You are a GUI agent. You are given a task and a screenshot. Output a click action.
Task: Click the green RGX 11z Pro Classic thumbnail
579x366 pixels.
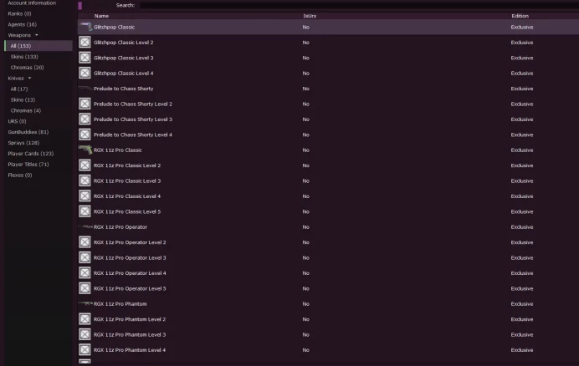[85, 150]
